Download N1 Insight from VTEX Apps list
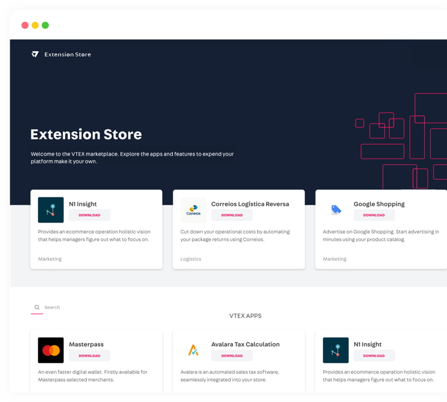Viewport: 447px width, 402px height. click(x=374, y=355)
